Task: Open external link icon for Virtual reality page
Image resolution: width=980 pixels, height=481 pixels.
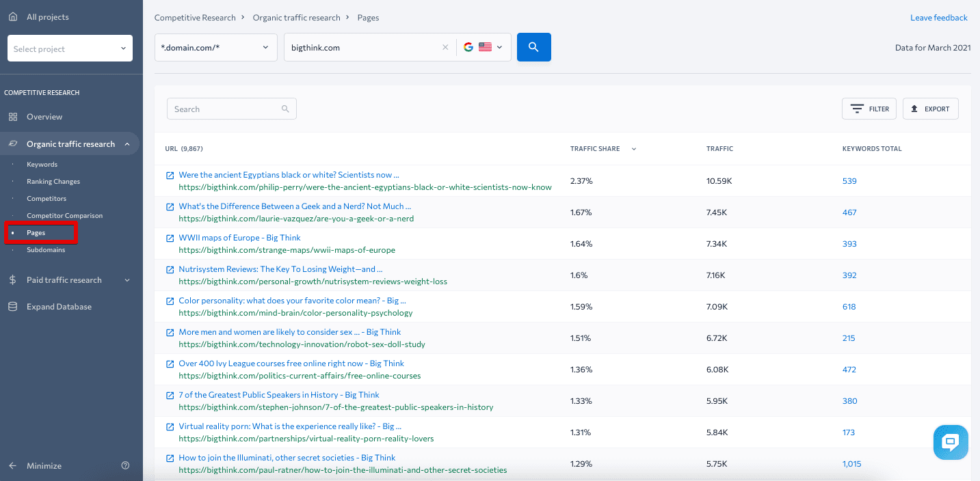Action: [170, 426]
